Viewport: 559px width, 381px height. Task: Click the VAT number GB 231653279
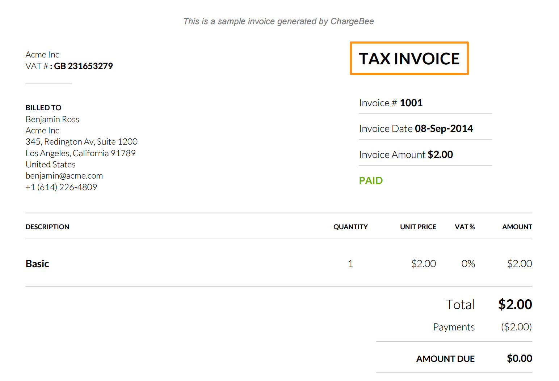pyautogui.click(x=83, y=66)
